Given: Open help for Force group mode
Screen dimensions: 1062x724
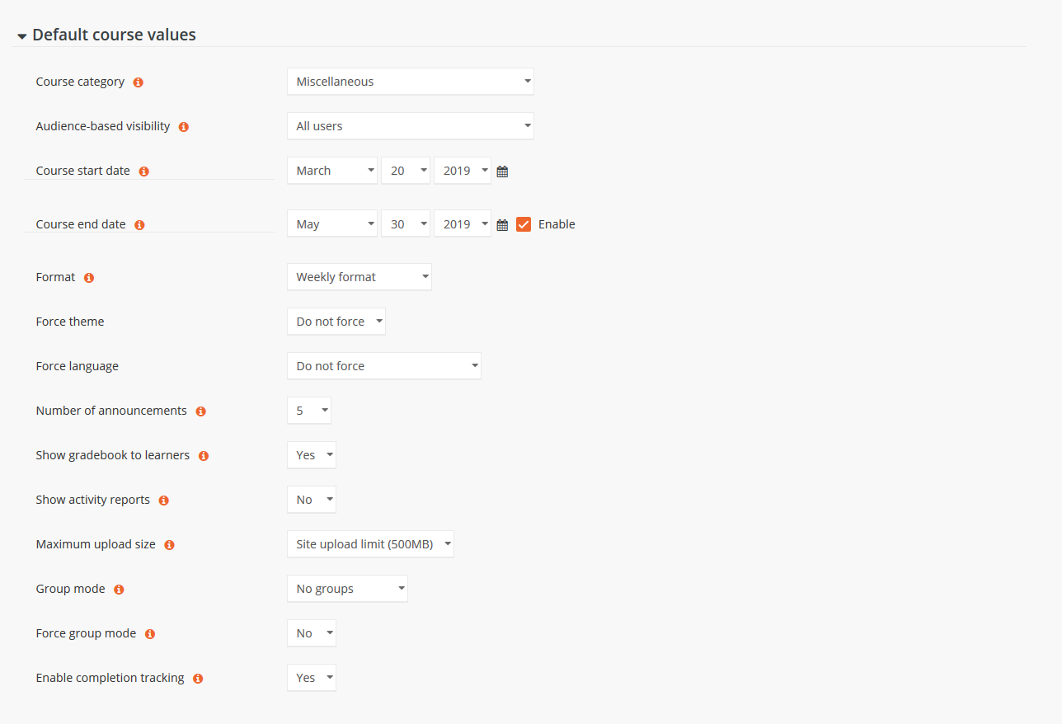Looking at the screenshot, I should click(149, 632).
